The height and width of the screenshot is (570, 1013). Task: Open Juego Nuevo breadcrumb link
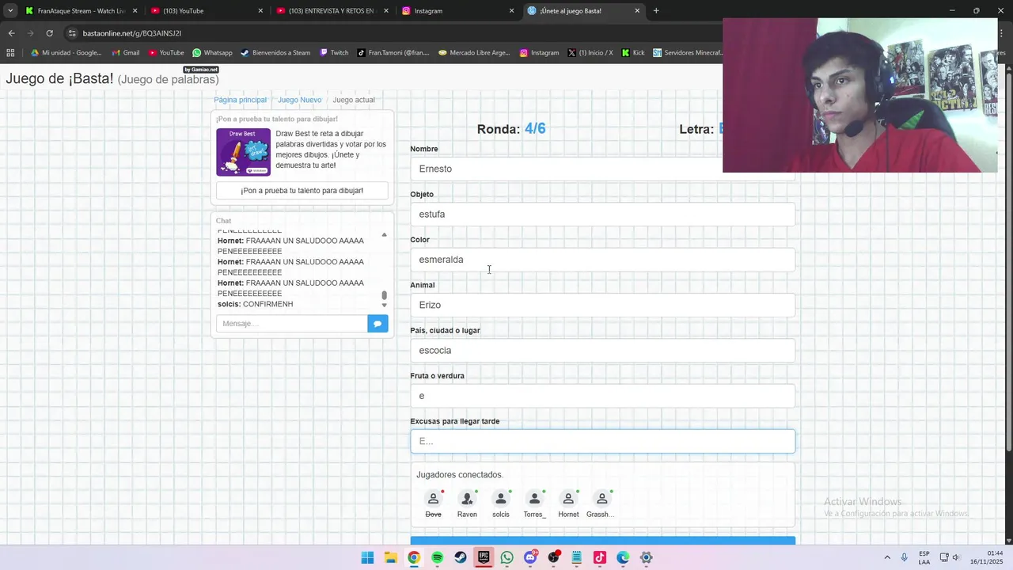pos(299,100)
